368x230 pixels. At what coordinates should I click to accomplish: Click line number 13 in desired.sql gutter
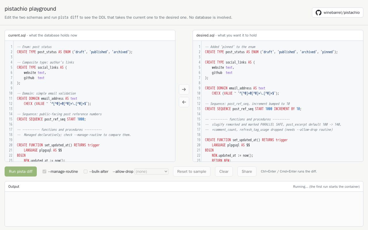point(198,109)
